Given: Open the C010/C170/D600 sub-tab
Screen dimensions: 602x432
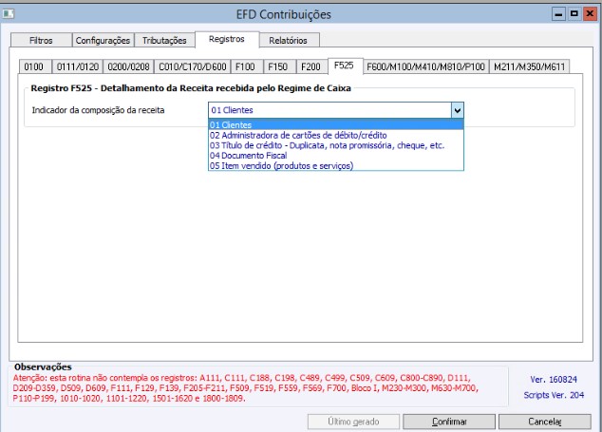Looking at the screenshot, I should click(x=193, y=66).
